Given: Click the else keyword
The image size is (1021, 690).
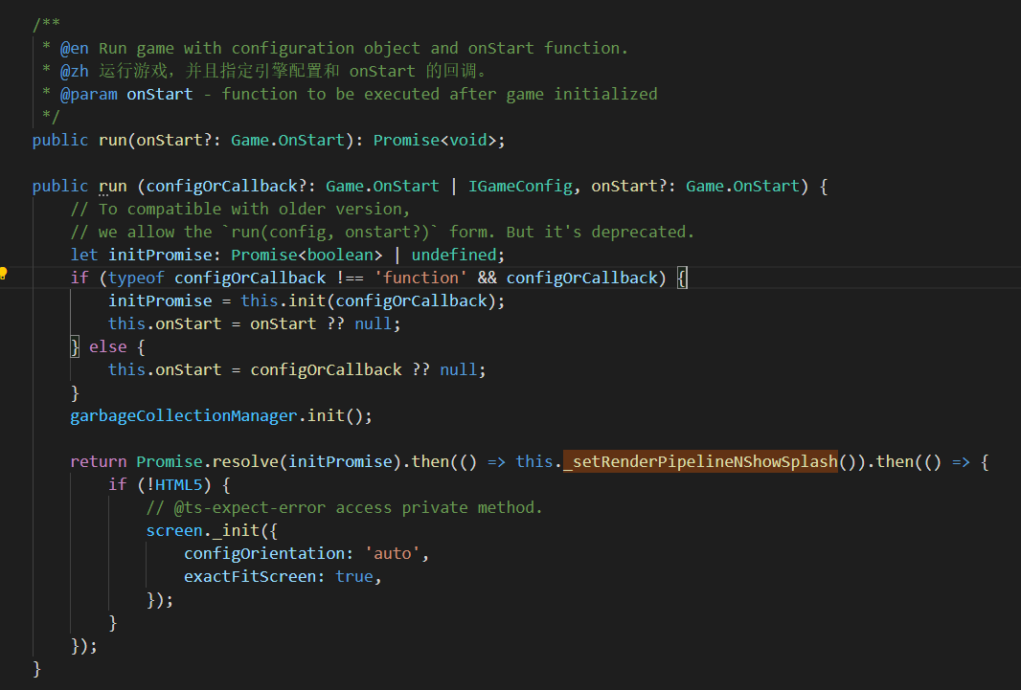Looking at the screenshot, I should pos(108,346).
